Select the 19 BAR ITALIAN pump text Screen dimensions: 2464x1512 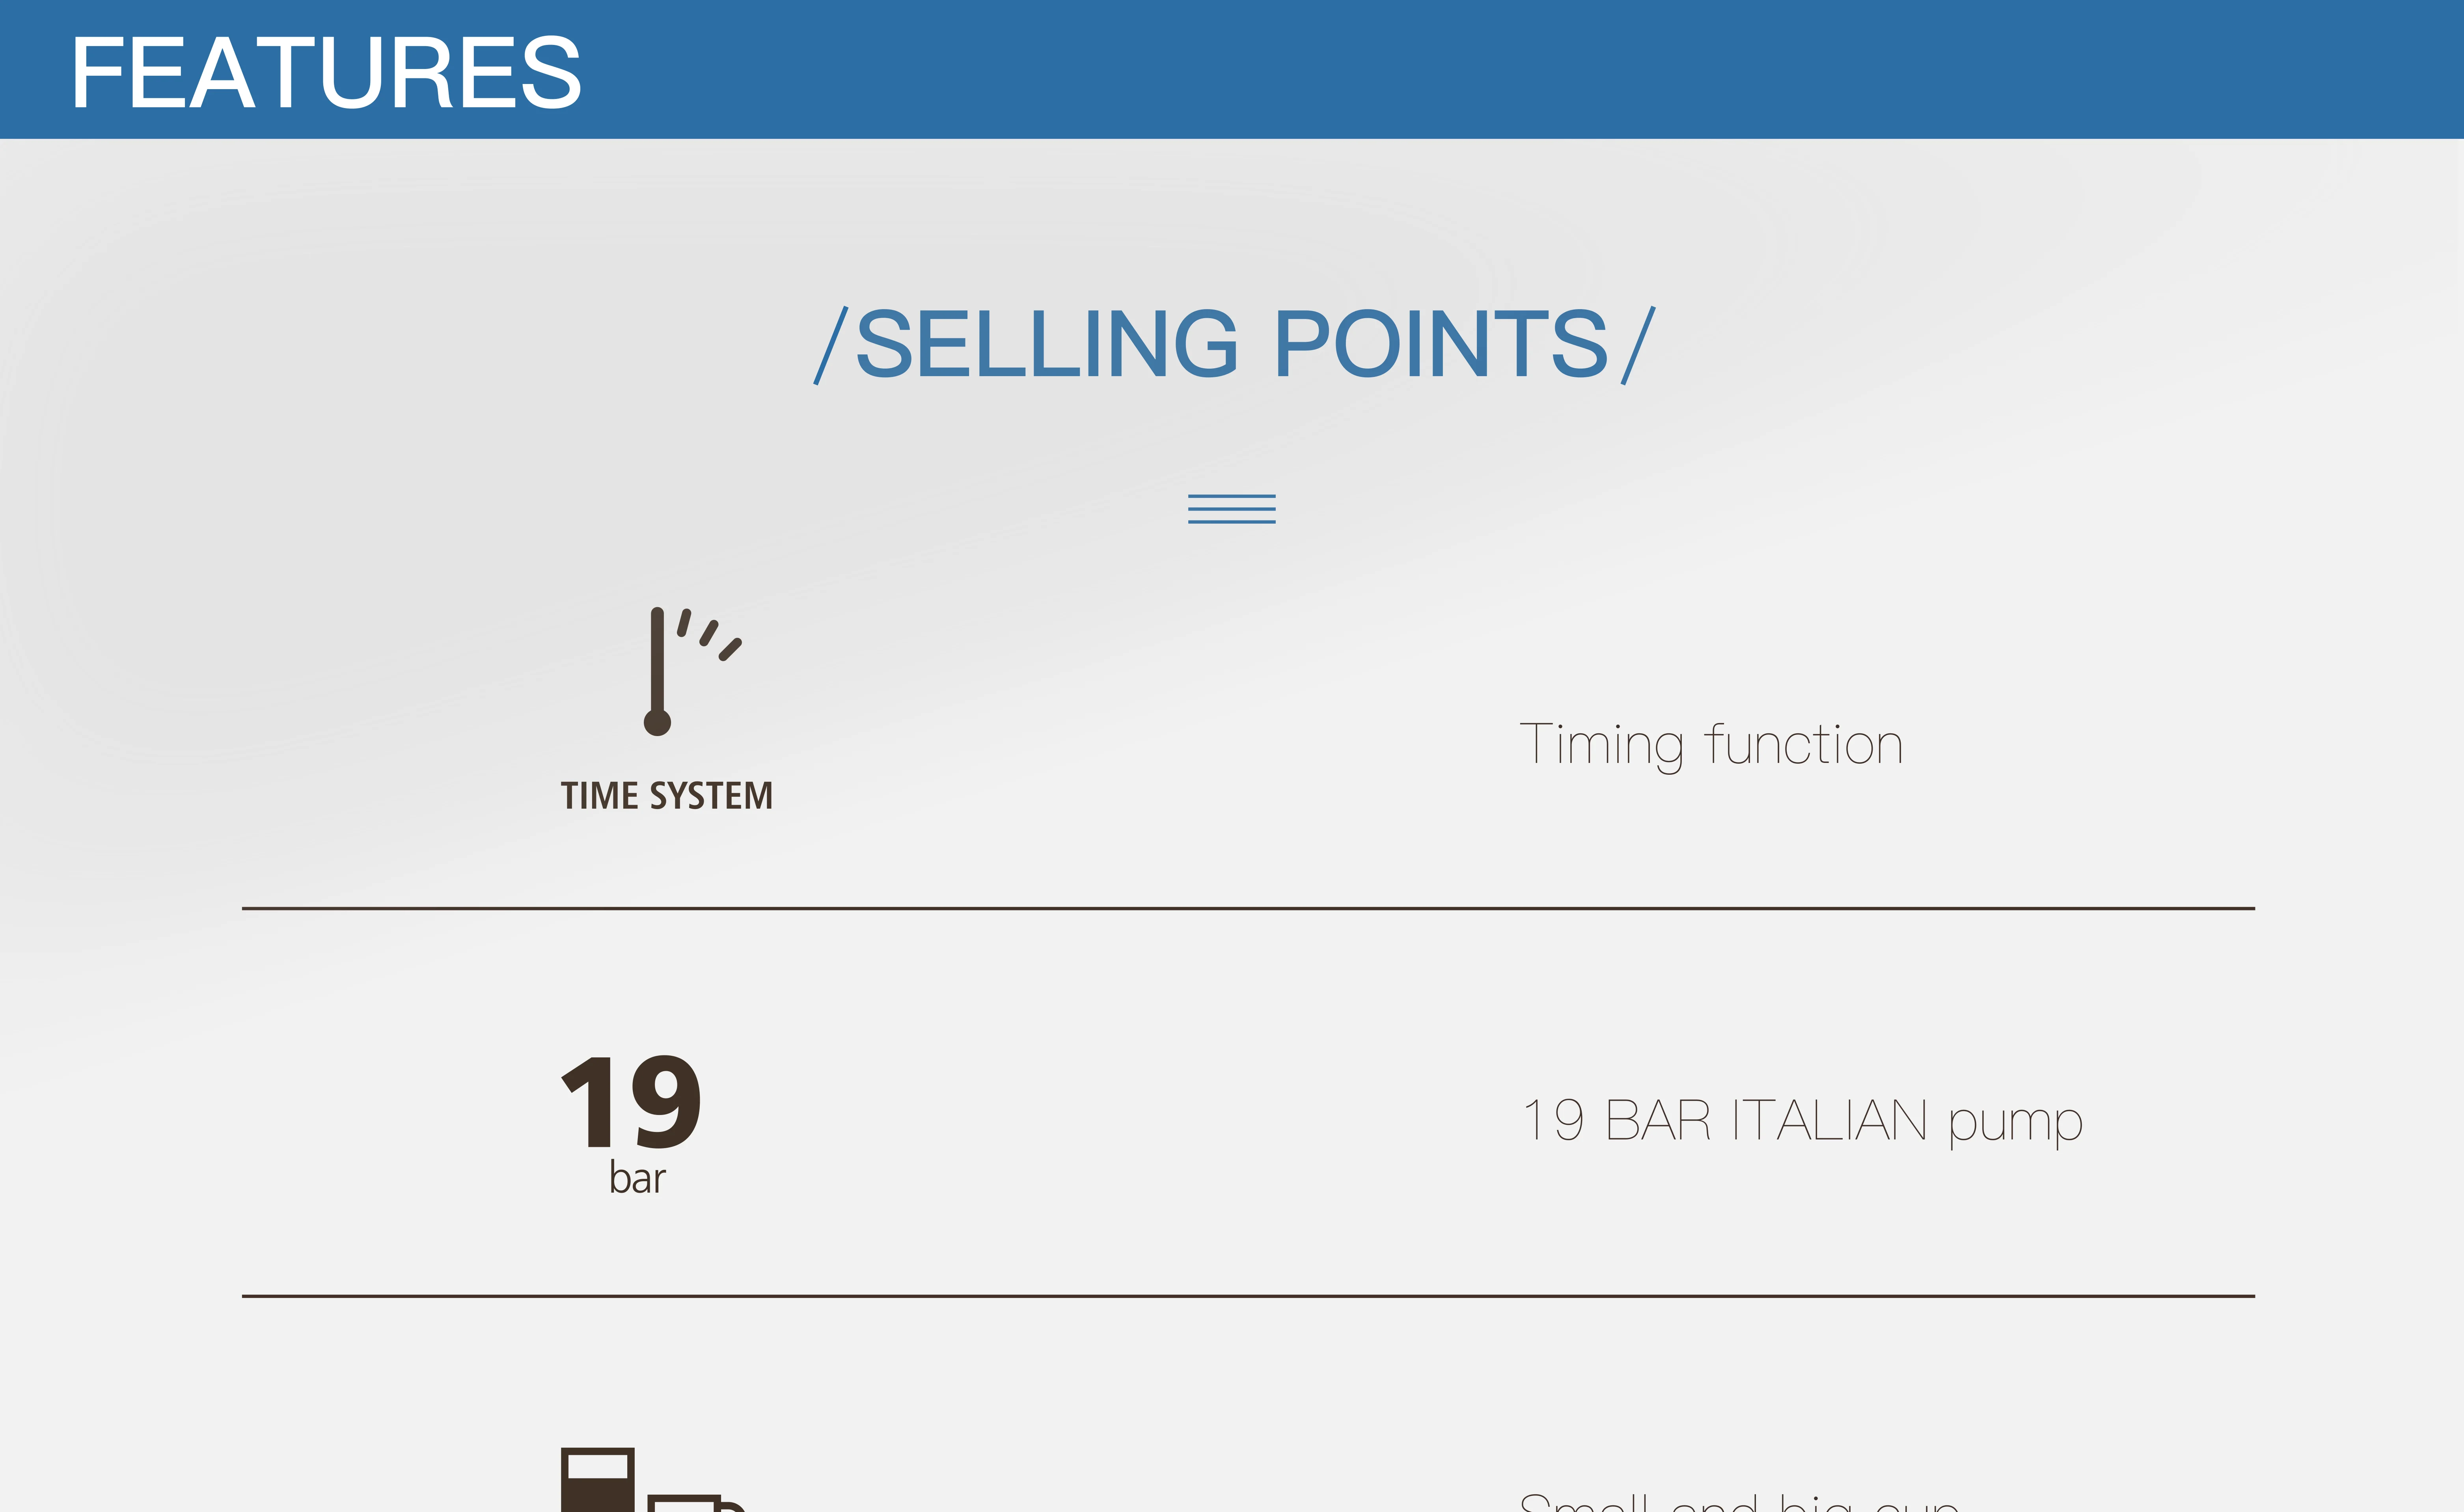(1802, 1120)
